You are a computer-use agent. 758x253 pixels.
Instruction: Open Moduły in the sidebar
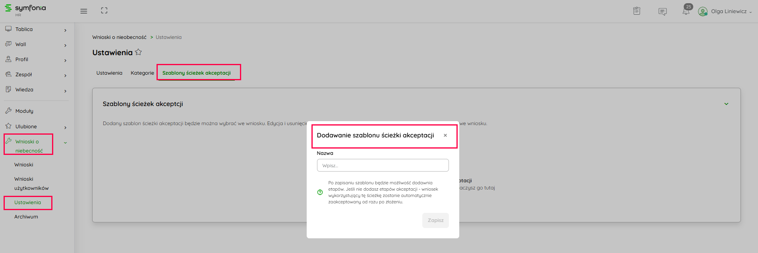[x=24, y=111]
